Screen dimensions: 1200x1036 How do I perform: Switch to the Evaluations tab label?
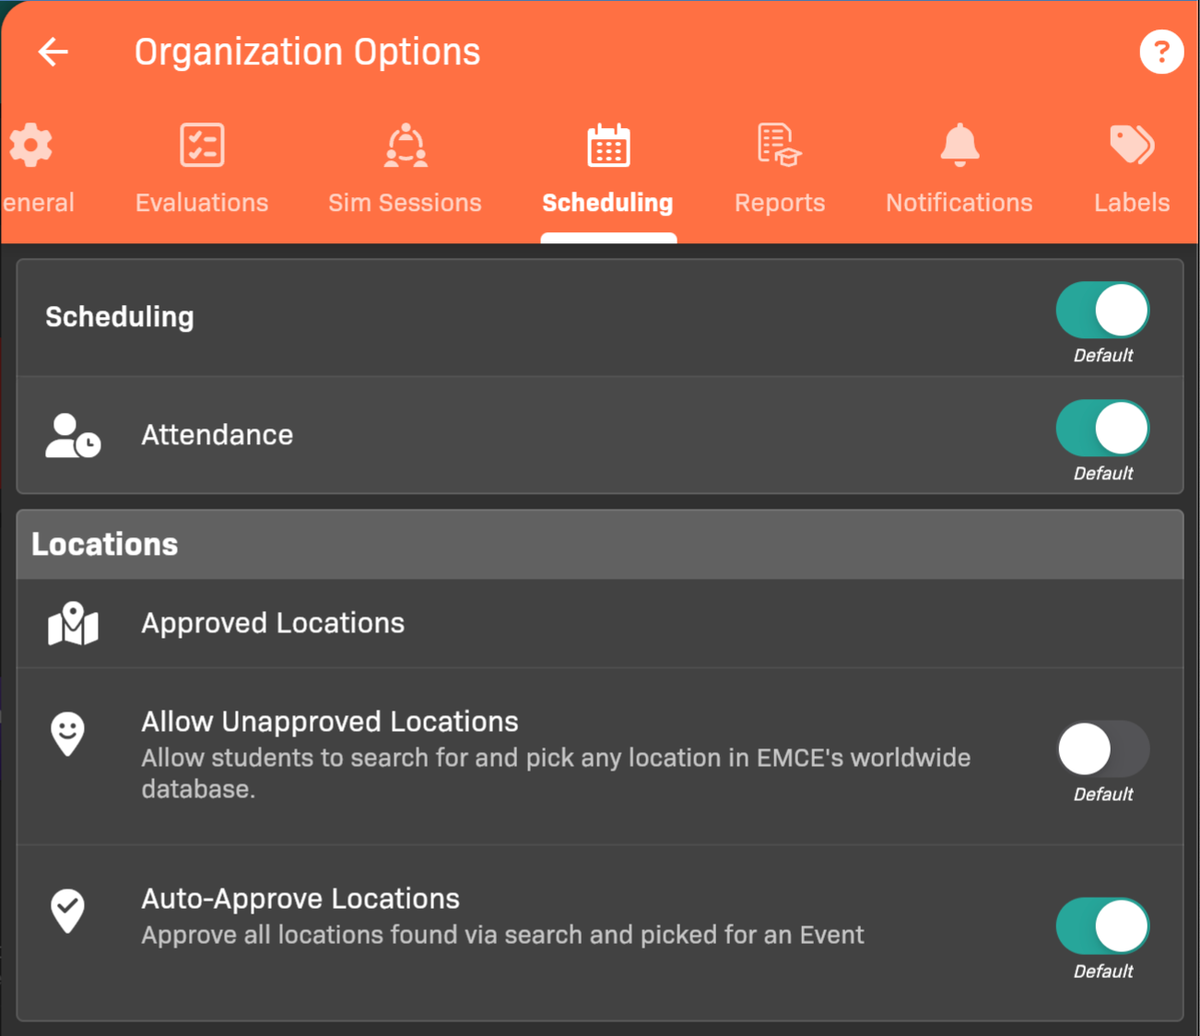202,203
